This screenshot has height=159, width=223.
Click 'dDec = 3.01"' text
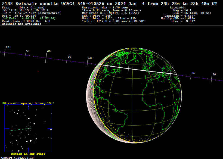pos(183,21)
